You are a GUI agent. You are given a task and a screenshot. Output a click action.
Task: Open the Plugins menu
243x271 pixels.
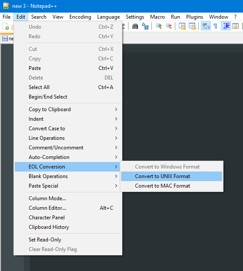coord(194,17)
